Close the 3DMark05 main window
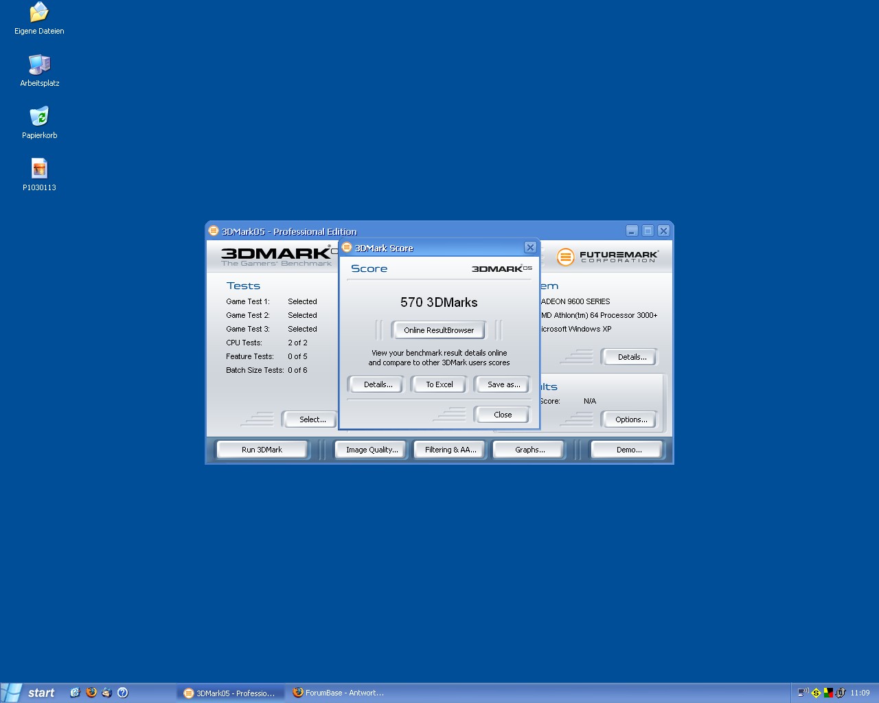Viewport: 879px width, 703px height. (x=663, y=231)
